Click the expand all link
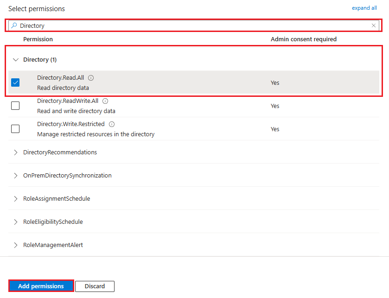Viewport: 389px width, 298px height. coord(364,8)
